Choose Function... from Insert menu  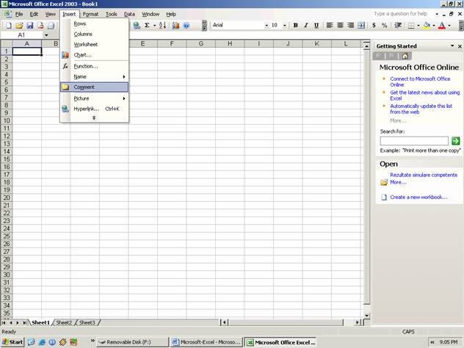[94, 66]
